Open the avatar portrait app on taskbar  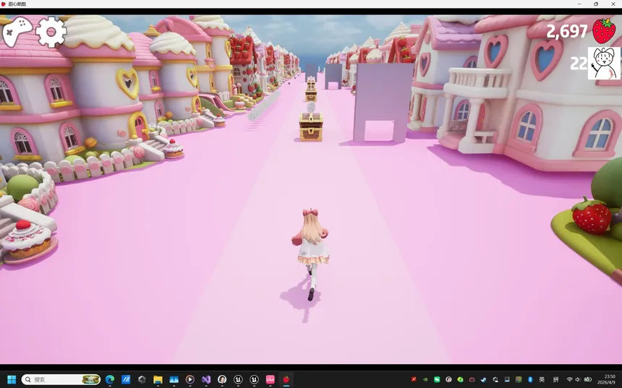[222, 379]
